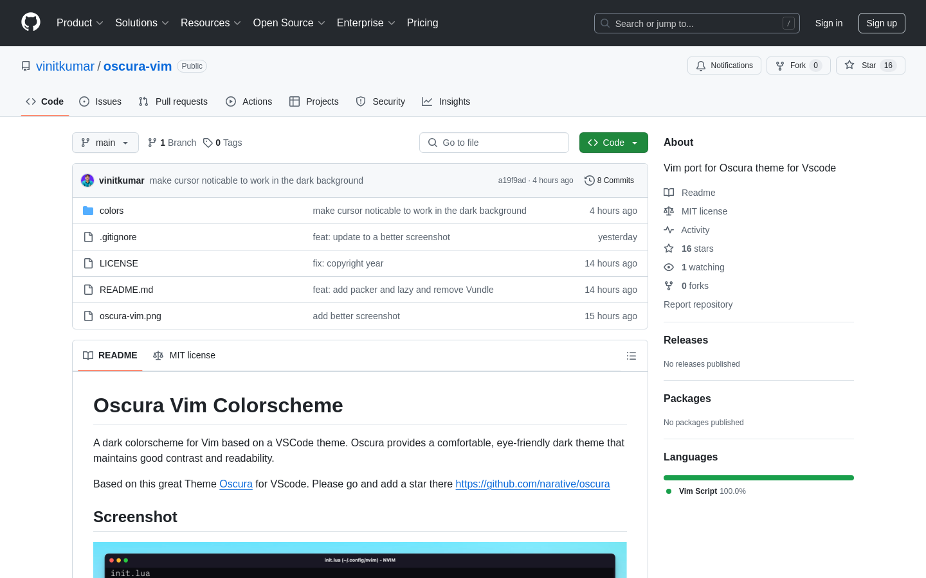The width and height of the screenshot is (926, 578).
Task: Open the README.md file
Action: [x=126, y=290]
